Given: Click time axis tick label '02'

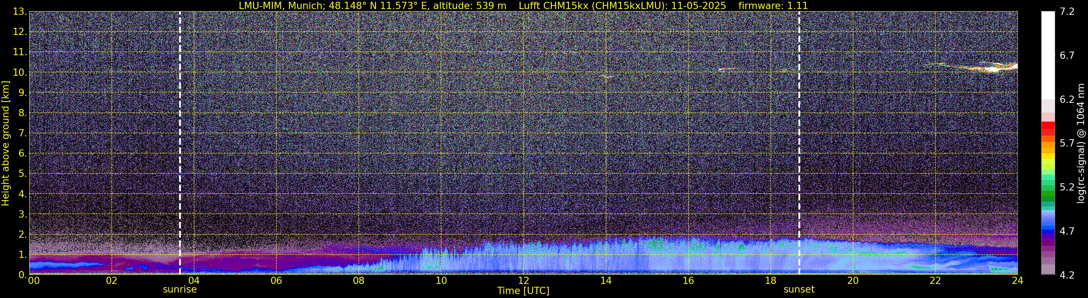Looking at the screenshot, I should coord(112,281).
